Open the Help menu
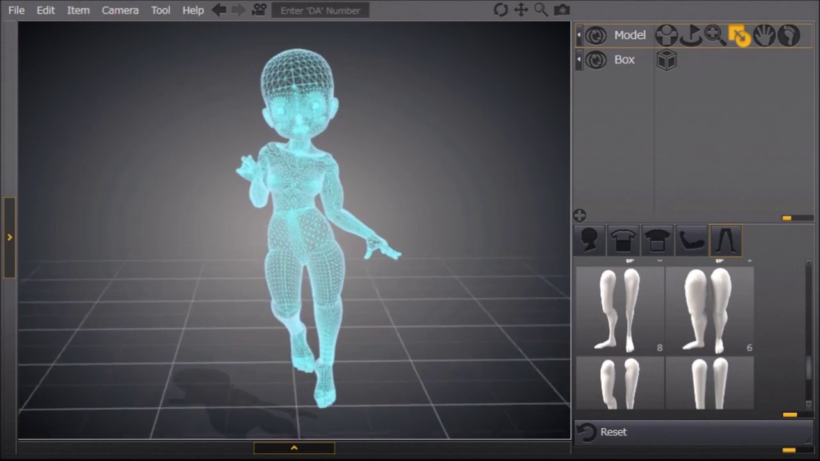This screenshot has height=461, width=820. (x=193, y=10)
